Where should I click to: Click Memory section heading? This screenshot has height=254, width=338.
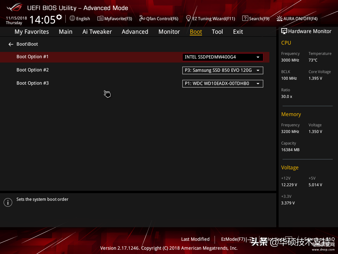click(x=291, y=114)
